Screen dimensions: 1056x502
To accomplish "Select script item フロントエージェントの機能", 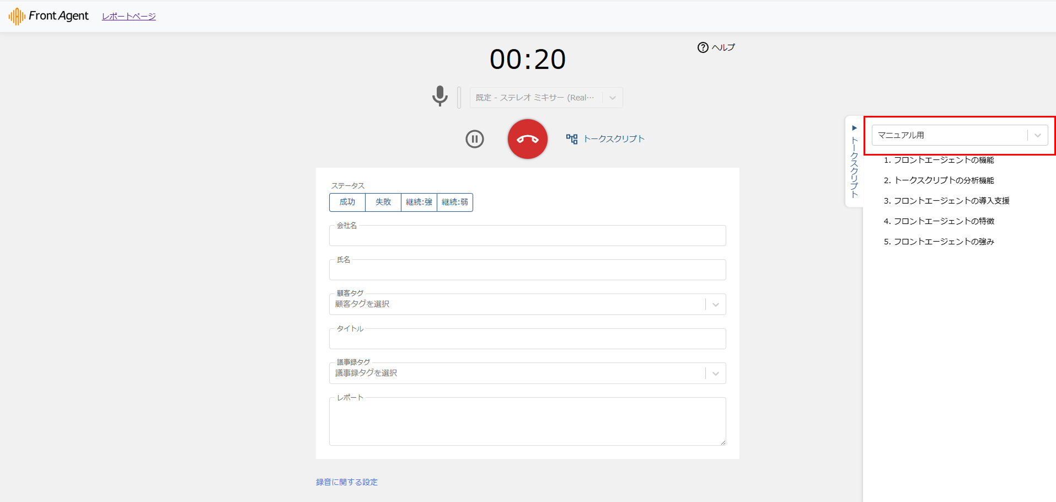I will coord(943,160).
